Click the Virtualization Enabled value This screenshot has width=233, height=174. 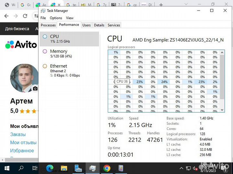pyautogui.click(x=206, y=139)
